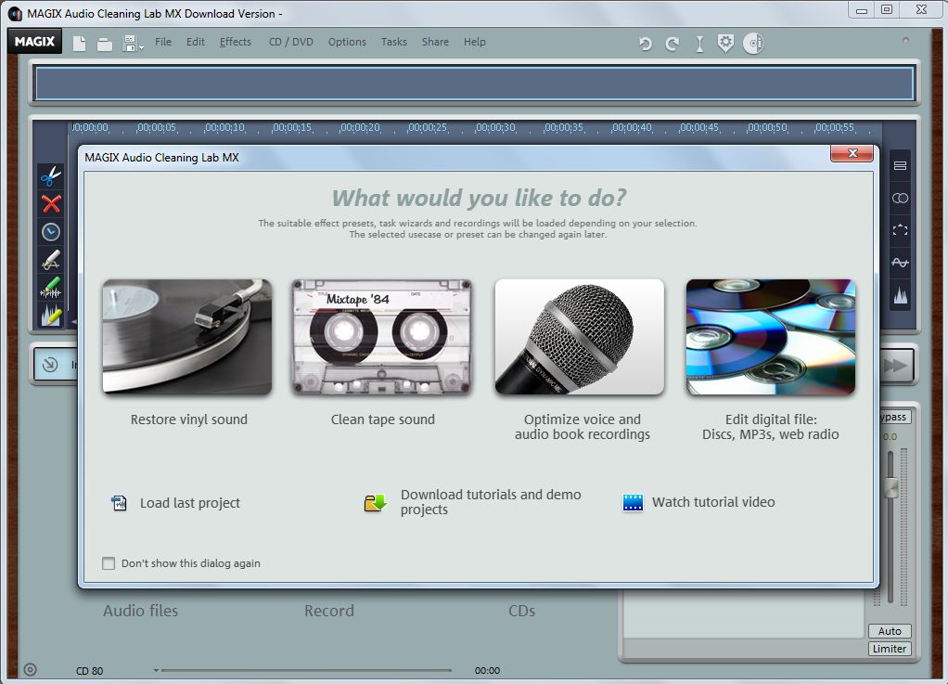Click Load last project link
Image resolution: width=948 pixels, height=684 pixels.
[189, 503]
